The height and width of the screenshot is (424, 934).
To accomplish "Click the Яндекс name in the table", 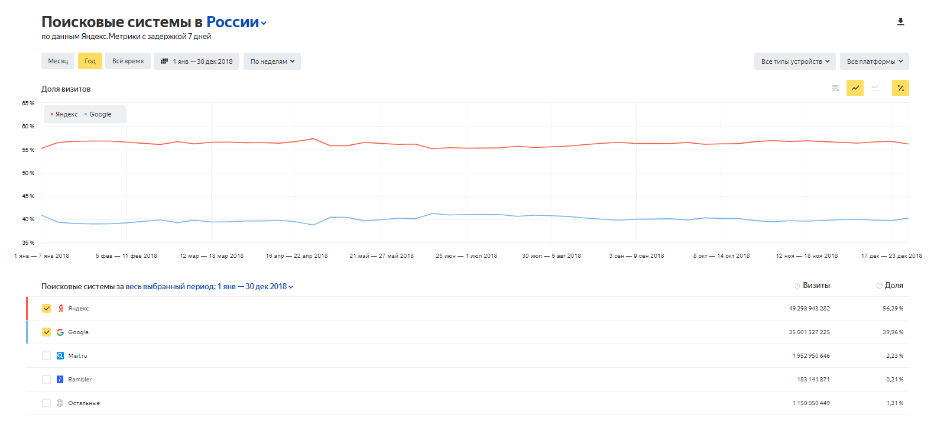I will tap(79, 309).
